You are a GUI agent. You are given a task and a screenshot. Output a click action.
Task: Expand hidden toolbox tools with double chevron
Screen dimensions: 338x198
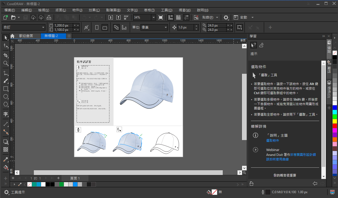(6, 184)
